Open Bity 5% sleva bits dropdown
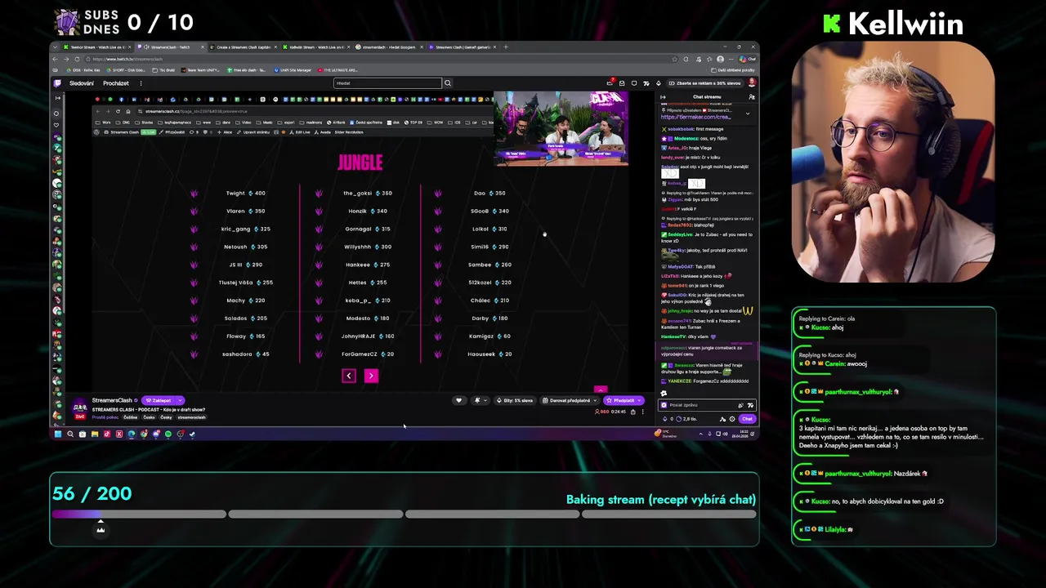The width and height of the screenshot is (1046, 588). (x=515, y=400)
